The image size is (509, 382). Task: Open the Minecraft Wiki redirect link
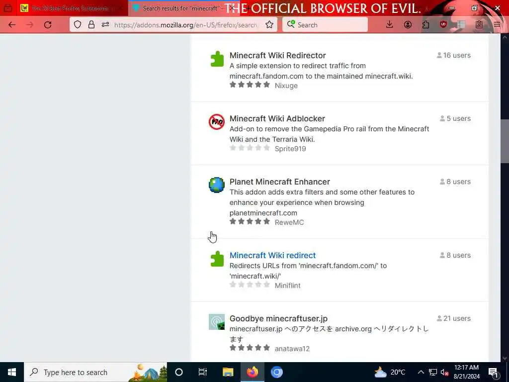click(273, 255)
